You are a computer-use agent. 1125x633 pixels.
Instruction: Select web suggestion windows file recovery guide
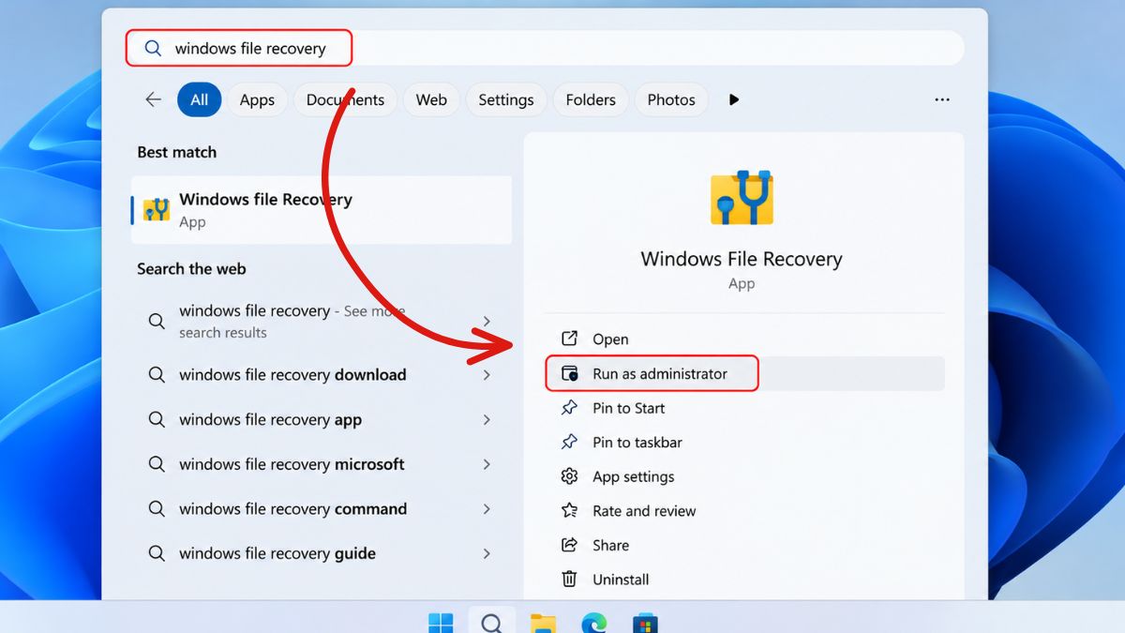click(322, 553)
